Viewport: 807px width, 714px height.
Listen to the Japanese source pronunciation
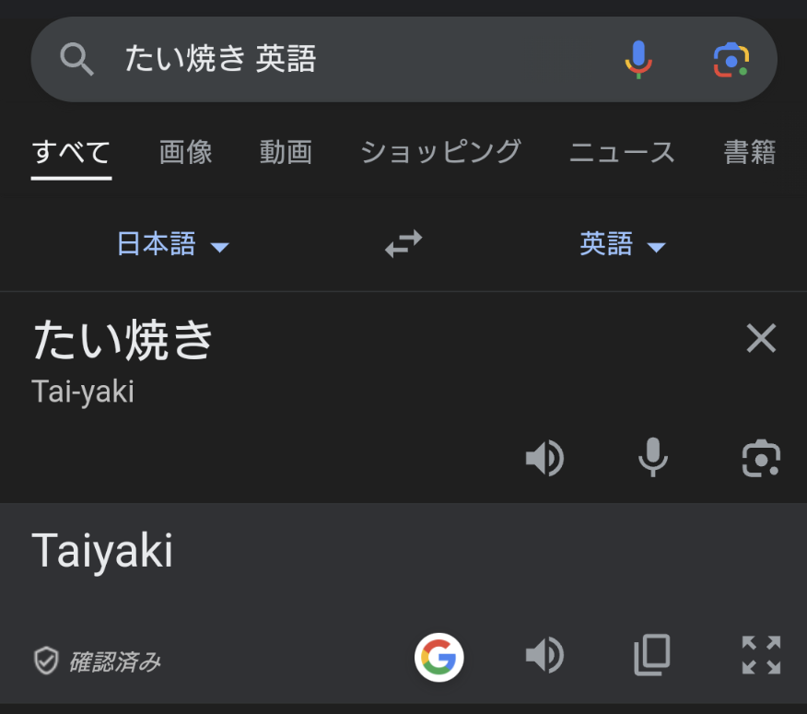544,458
